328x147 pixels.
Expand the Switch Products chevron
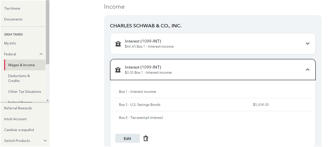[x=45, y=141]
